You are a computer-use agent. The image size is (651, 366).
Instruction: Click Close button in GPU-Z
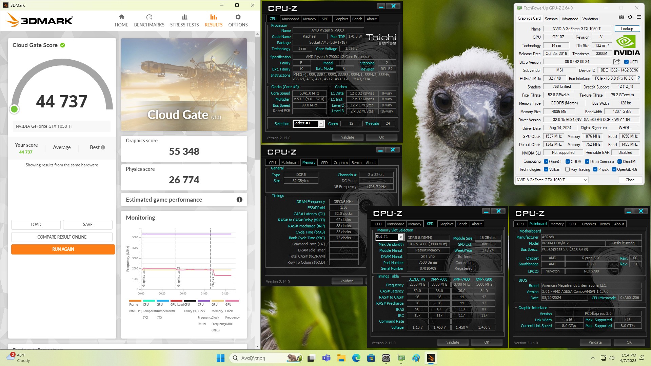630,180
